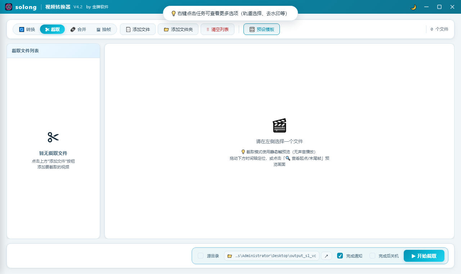Switch to the 抽帧 (extract frames) tab
This screenshot has height=274, width=461.
click(x=104, y=30)
